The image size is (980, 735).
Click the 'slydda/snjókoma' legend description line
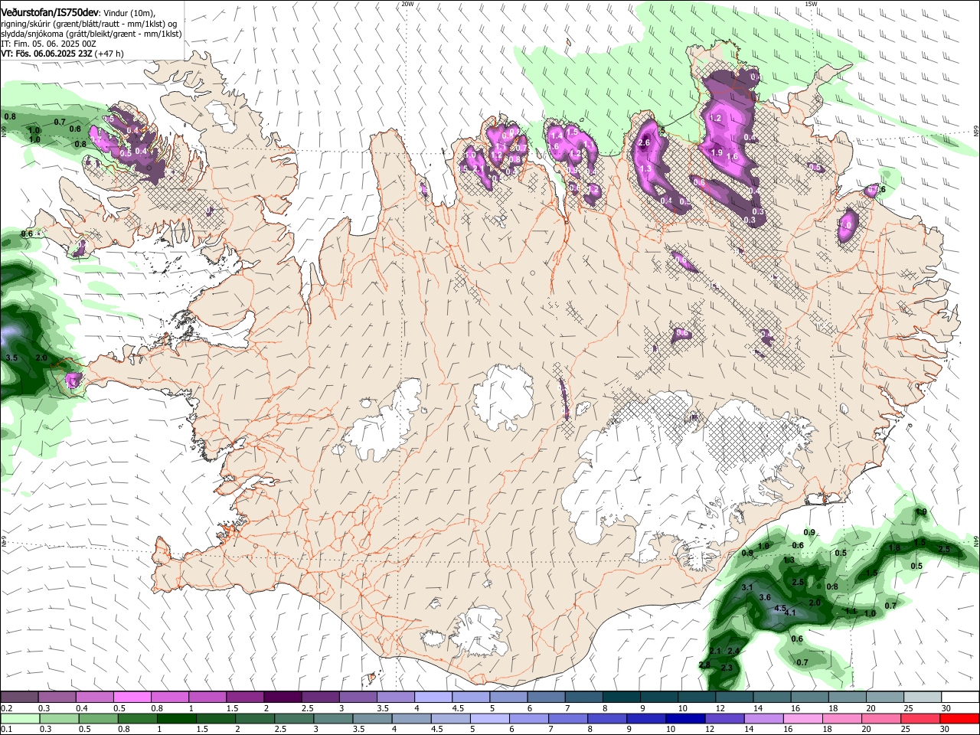point(91,34)
